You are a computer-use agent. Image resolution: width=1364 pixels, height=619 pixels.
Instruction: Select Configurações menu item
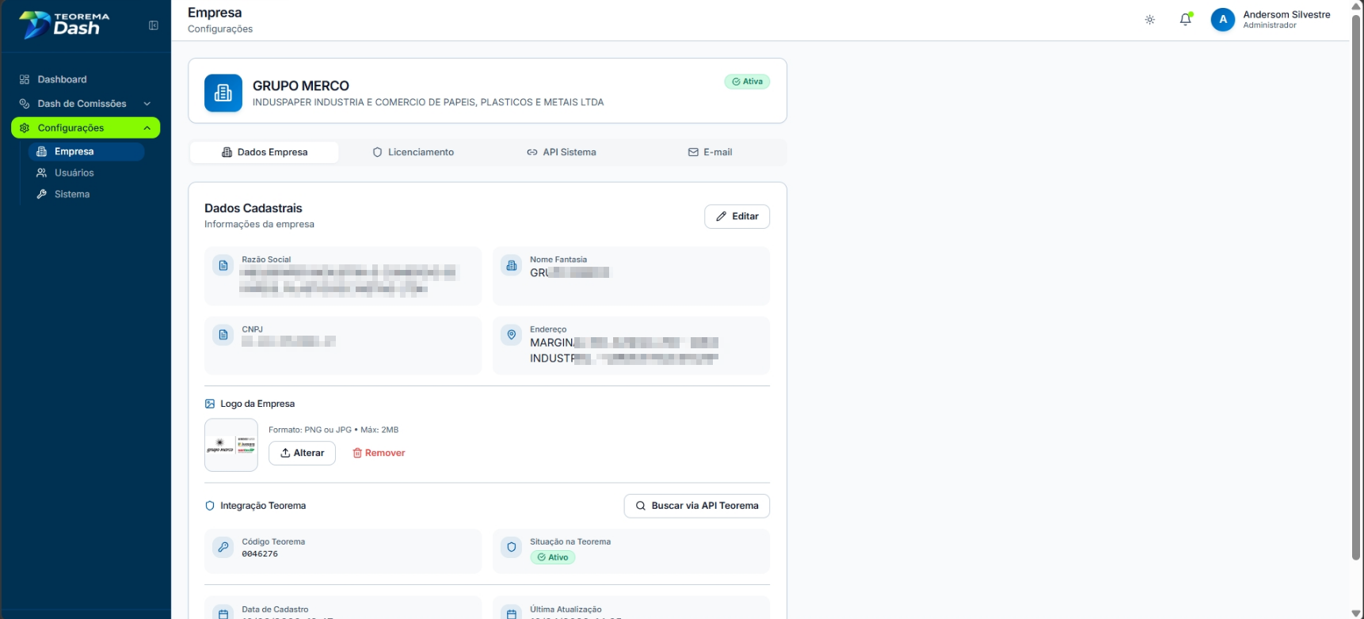click(x=86, y=128)
